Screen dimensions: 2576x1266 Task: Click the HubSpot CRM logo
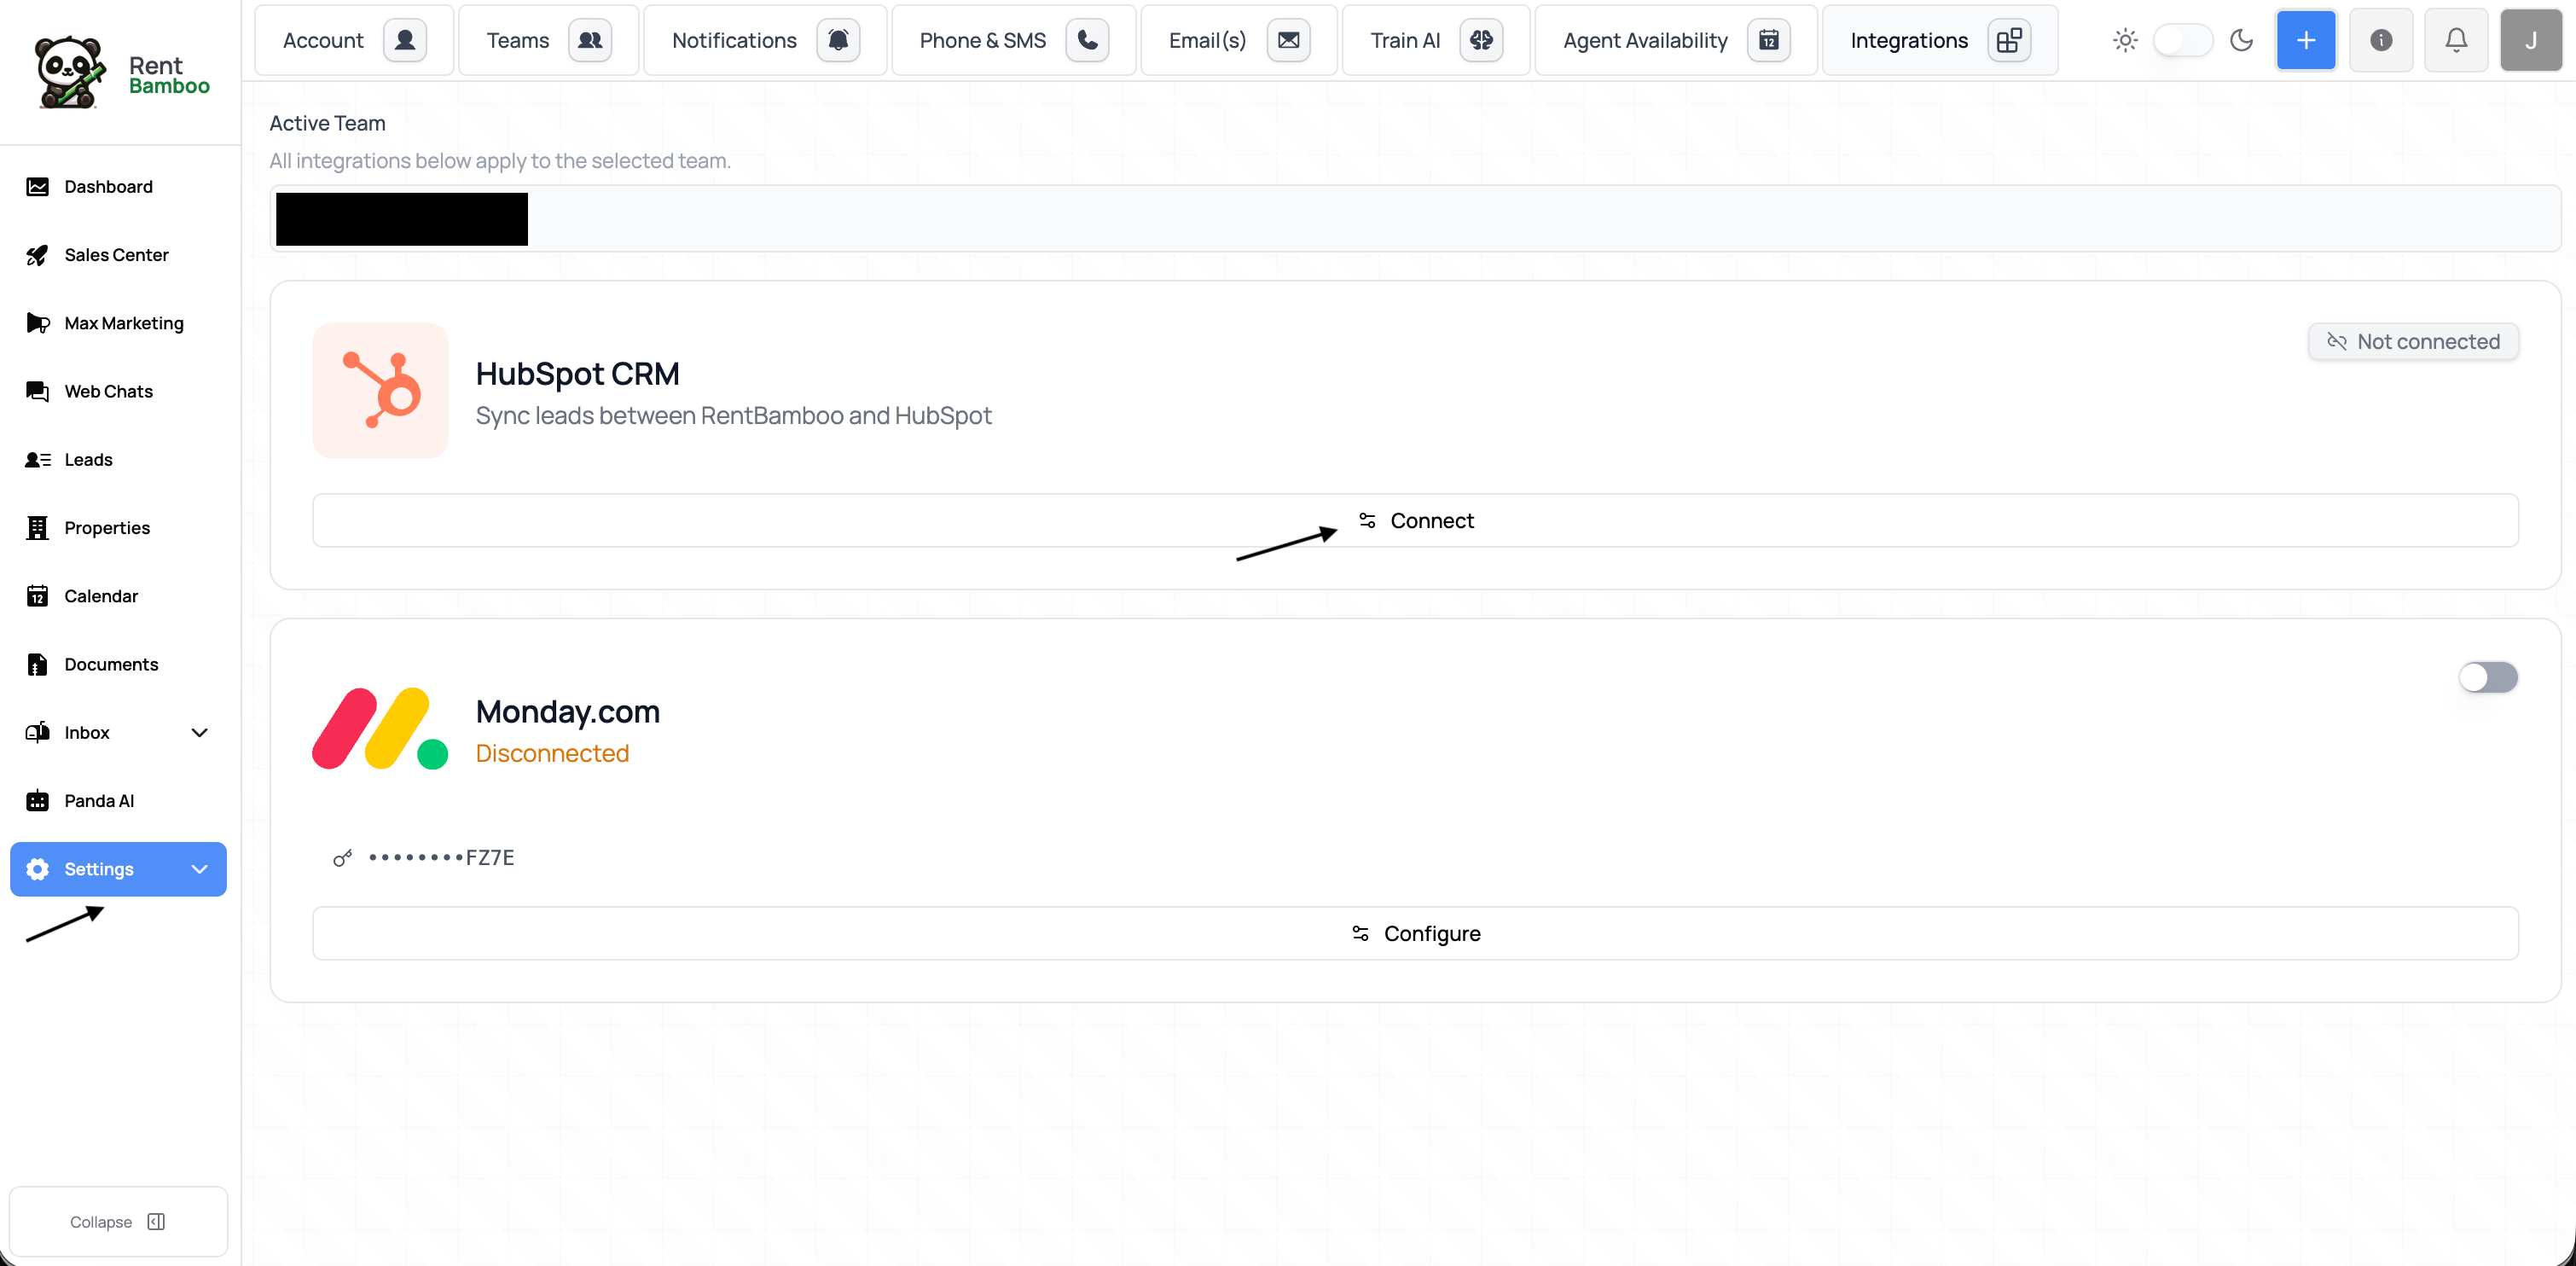tap(380, 391)
